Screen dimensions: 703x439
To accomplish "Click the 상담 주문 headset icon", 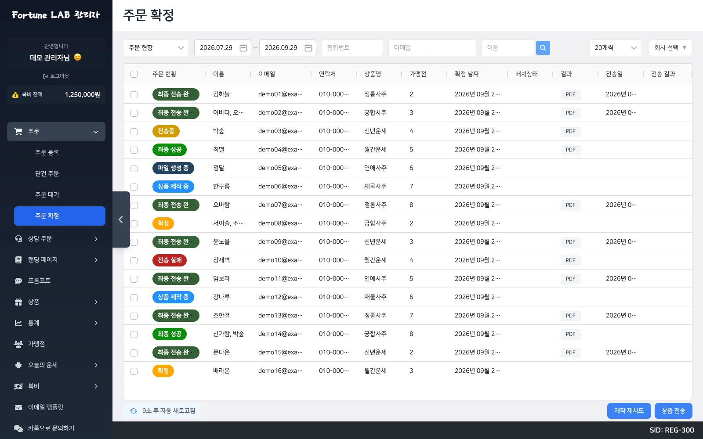I will coord(18,239).
